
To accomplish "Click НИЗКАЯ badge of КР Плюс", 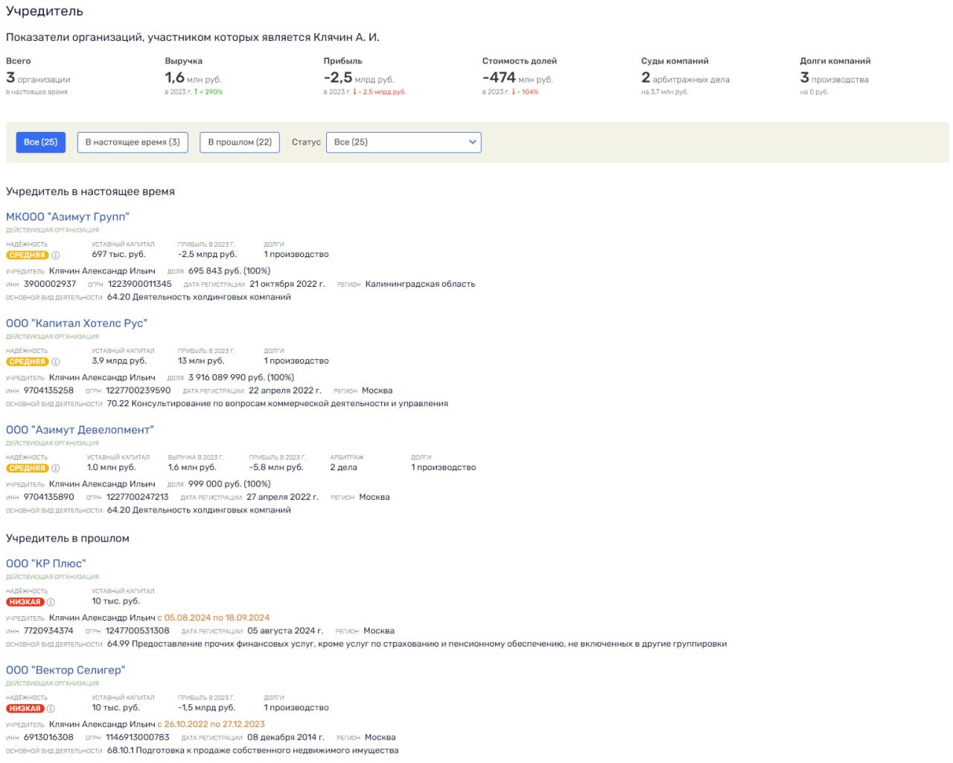I will [x=25, y=602].
